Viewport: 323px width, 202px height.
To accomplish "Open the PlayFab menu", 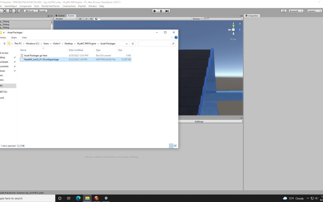I will [x=82, y=6].
